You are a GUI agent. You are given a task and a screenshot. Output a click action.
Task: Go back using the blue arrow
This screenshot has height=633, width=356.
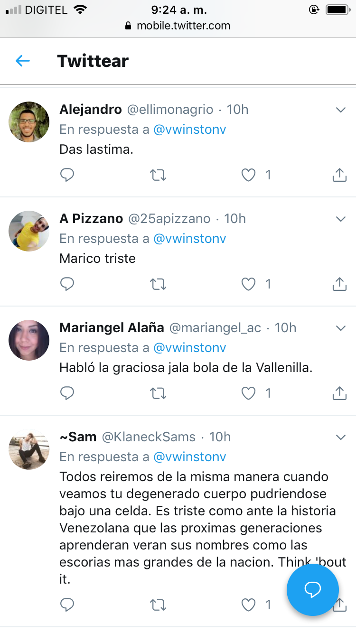coord(23,61)
